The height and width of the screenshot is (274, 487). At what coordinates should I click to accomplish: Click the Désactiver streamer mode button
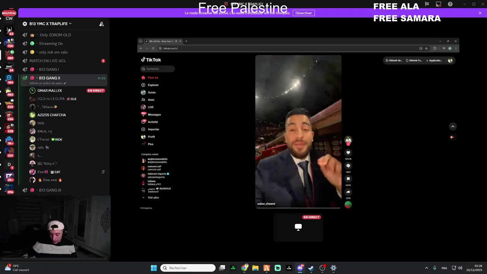tap(304, 13)
